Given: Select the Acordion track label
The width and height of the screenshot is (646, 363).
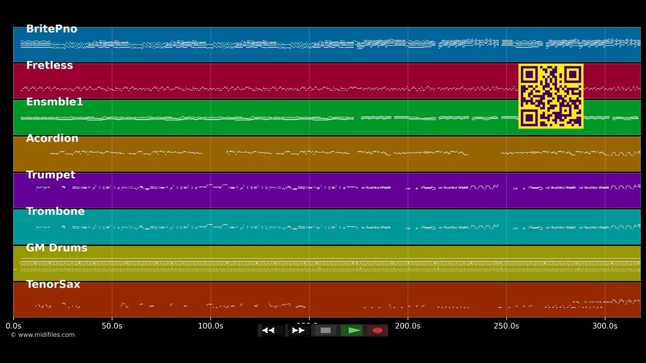Looking at the screenshot, I should tap(52, 139).
